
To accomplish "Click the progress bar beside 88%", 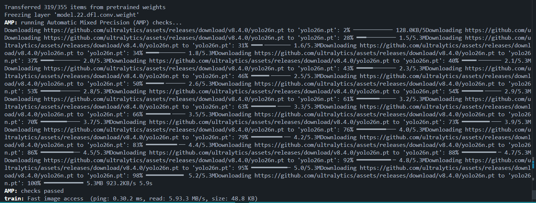I will [x=479, y=153].
